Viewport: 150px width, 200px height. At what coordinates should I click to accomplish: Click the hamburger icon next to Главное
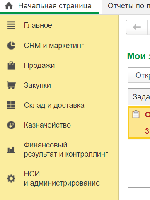coord(11,25)
